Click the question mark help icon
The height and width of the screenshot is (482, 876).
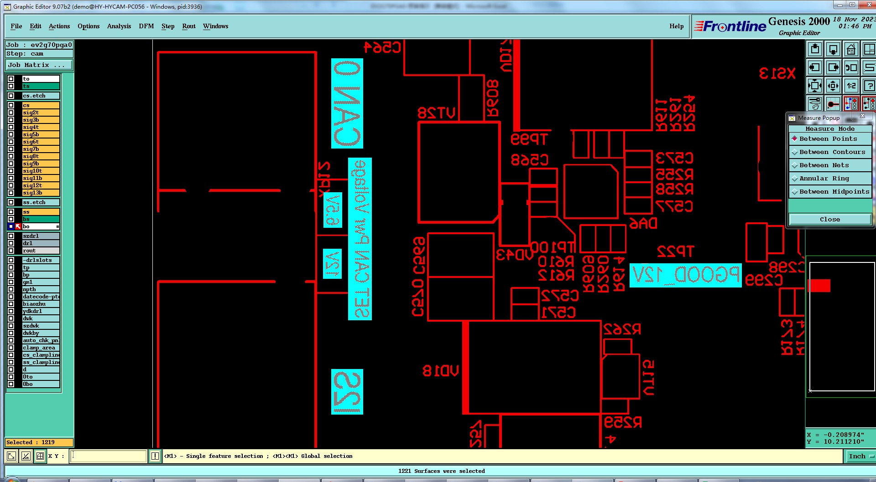click(x=869, y=86)
